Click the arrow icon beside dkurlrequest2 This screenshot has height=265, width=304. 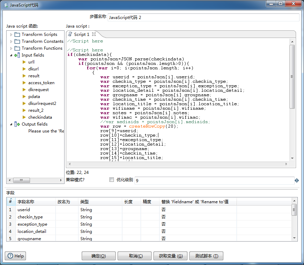pyautogui.click(x=24, y=103)
